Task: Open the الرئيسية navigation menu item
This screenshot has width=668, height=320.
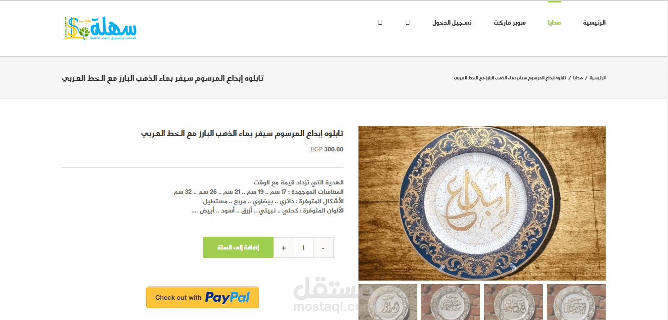Action: point(594,23)
